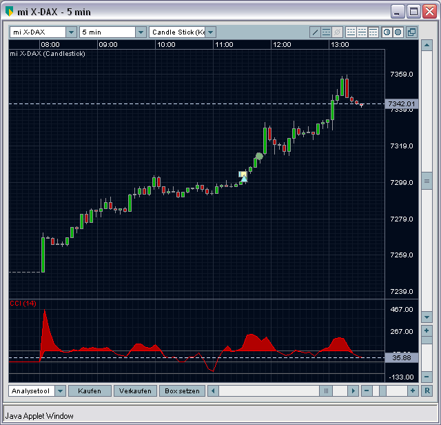
Task: Click the 13:00 time axis label
Action: (340, 44)
